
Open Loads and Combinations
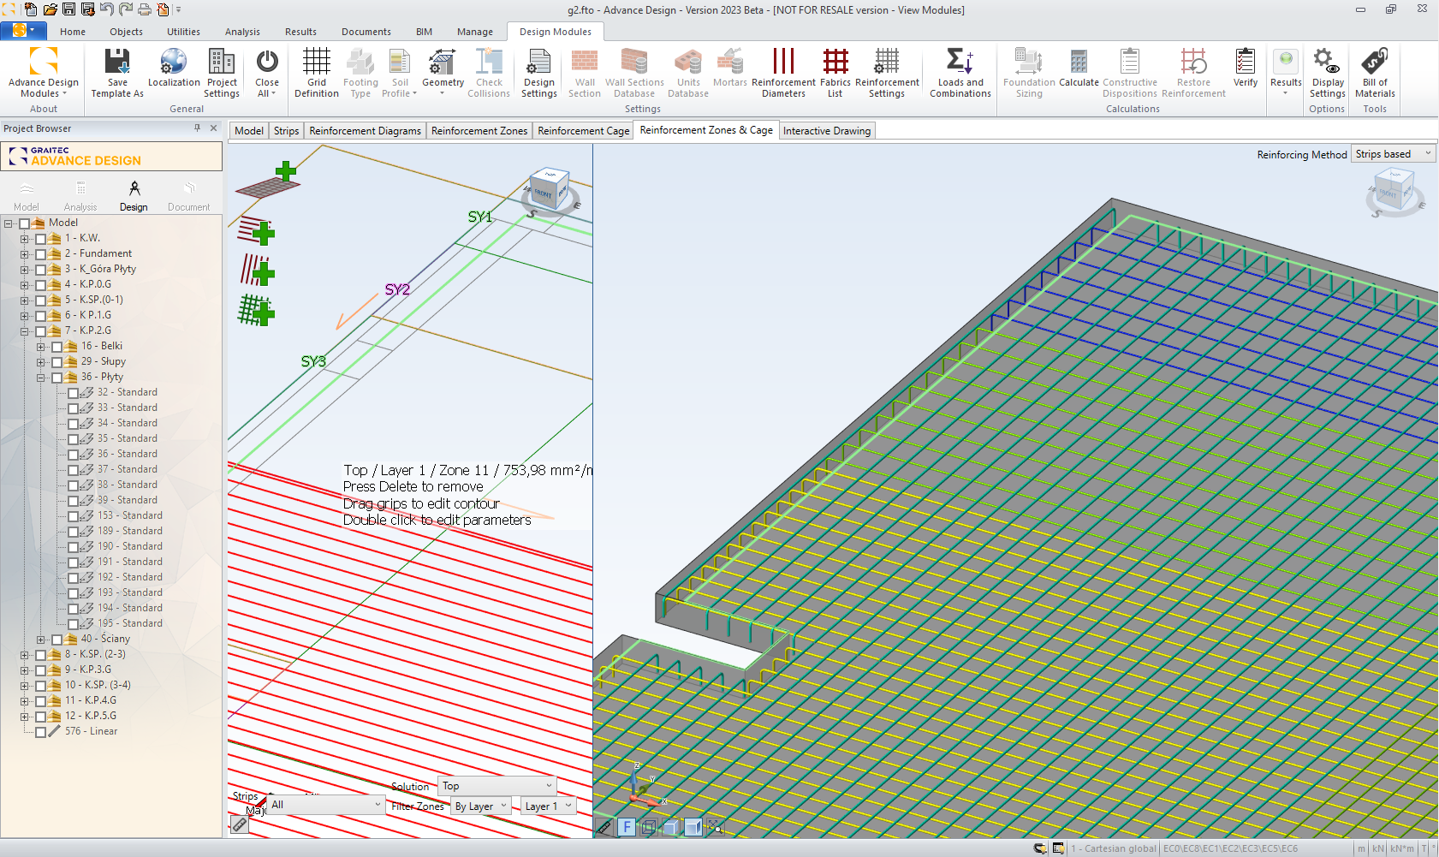(960, 73)
